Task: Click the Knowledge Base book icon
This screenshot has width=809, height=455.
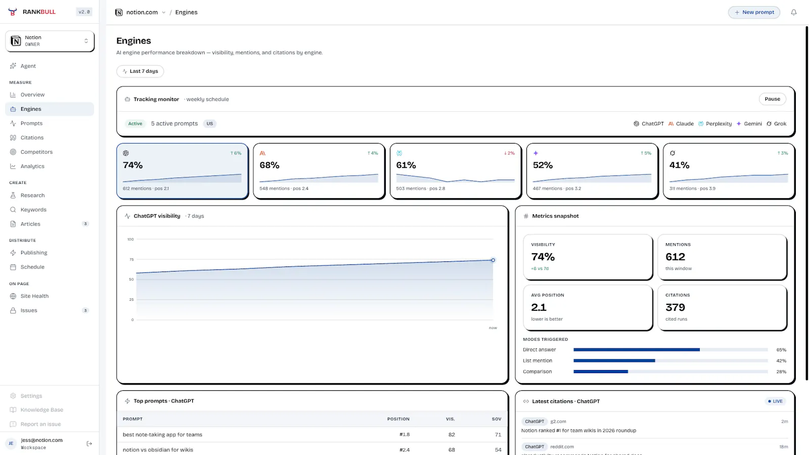Action: [13, 410]
